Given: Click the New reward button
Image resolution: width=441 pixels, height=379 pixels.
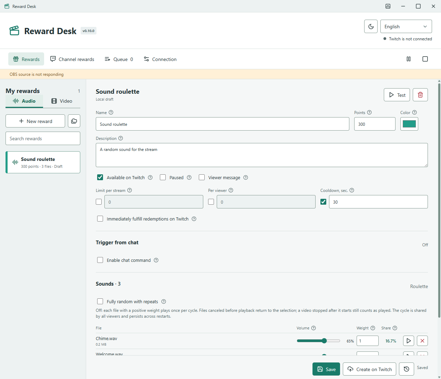Looking at the screenshot, I should pyautogui.click(x=35, y=121).
